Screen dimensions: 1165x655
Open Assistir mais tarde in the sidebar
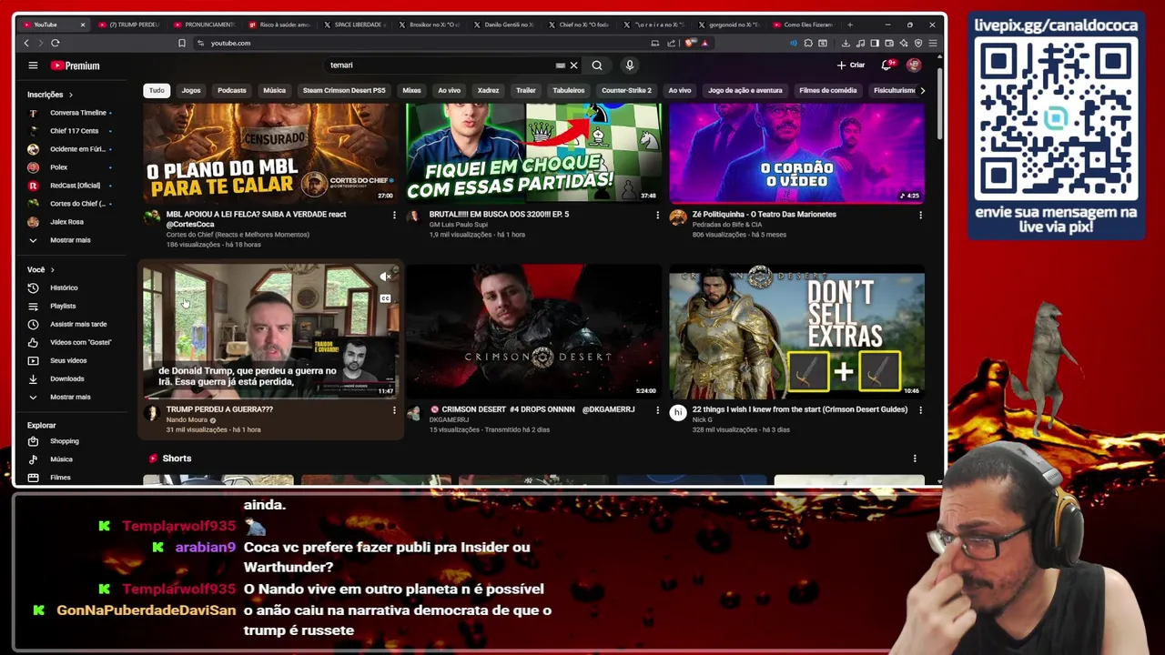point(78,324)
